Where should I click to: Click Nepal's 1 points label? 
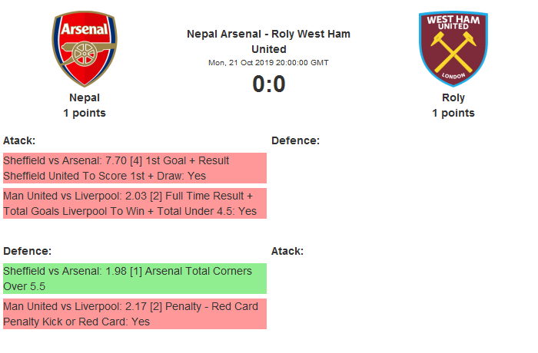click(x=85, y=114)
